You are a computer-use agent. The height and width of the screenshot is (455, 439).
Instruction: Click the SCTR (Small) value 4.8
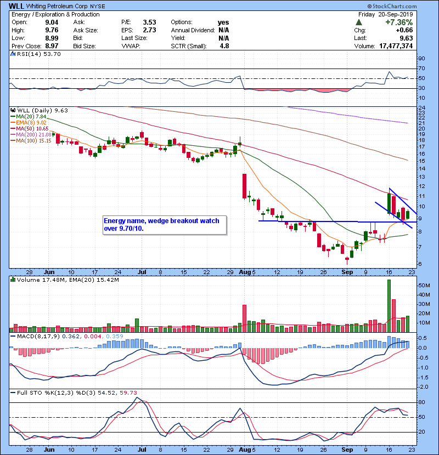pyautogui.click(x=224, y=46)
